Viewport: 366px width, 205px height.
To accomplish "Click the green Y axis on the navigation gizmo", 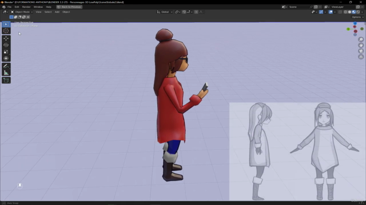I will [x=348, y=29].
